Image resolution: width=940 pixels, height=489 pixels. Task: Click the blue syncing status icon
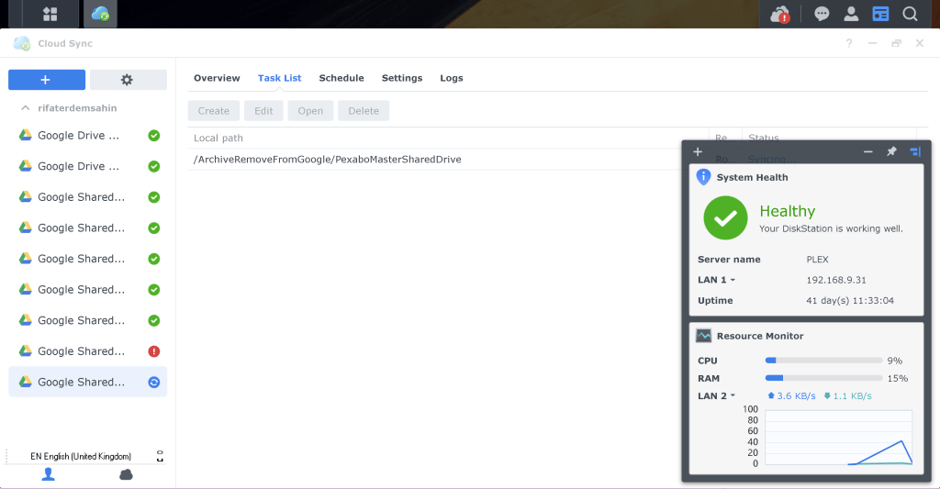point(154,383)
